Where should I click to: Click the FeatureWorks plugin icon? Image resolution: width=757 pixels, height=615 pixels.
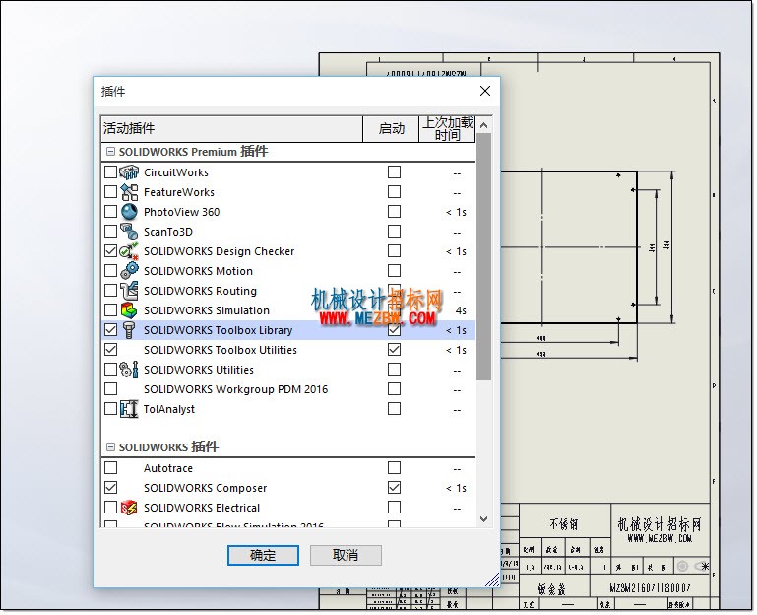(129, 192)
